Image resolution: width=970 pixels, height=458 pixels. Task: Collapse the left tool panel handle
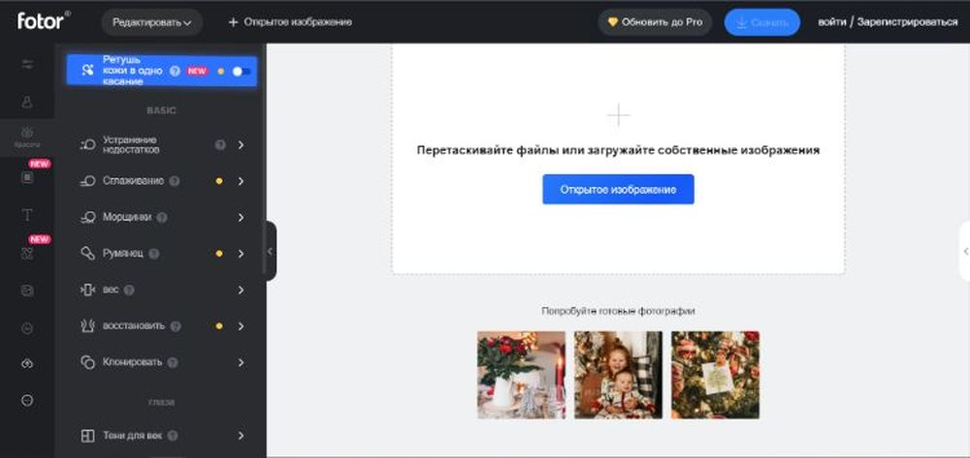pos(271,251)
